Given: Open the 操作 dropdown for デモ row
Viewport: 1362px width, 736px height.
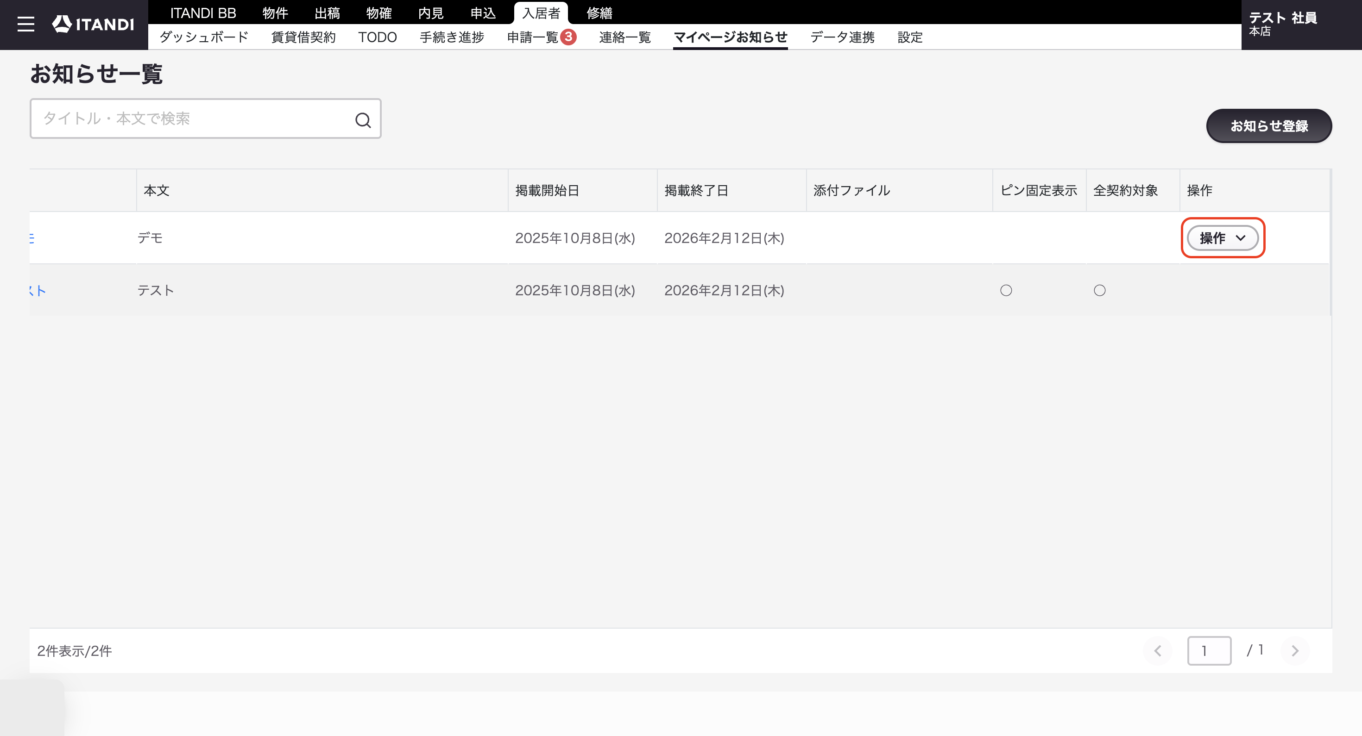Looking at the screenshot, I should coord(1223,238).
